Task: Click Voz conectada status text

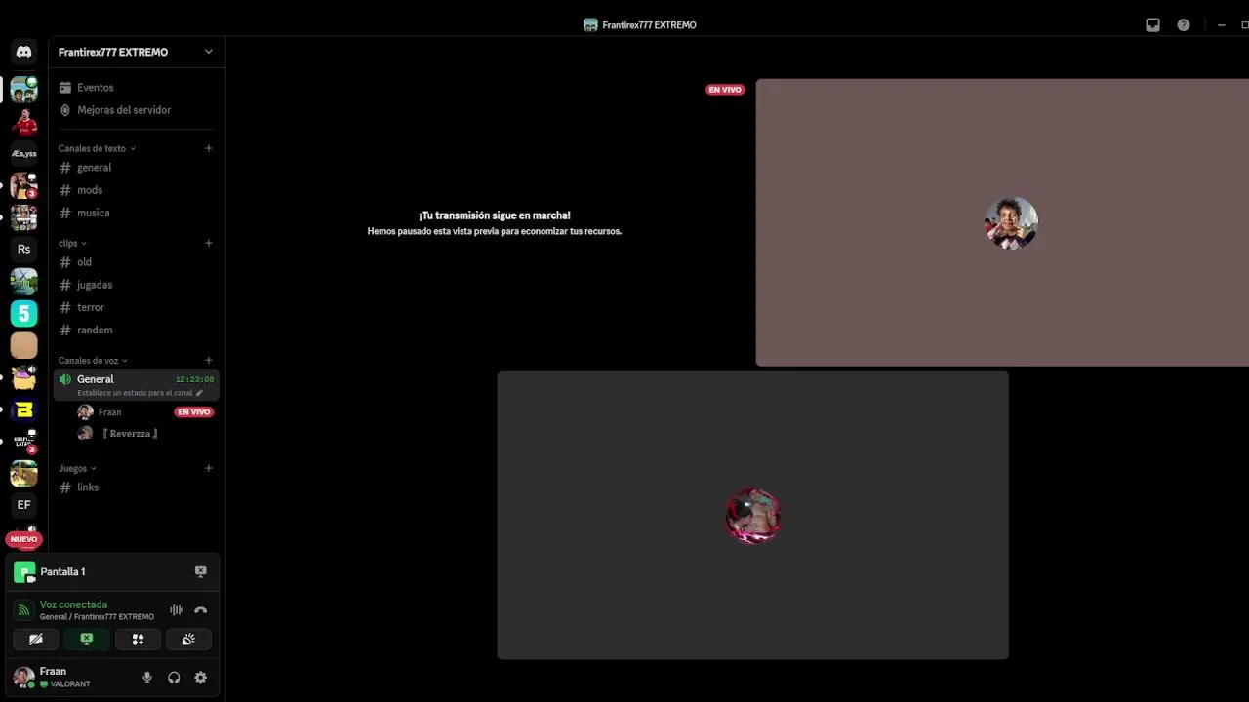Action: click(x=73, y=604)
